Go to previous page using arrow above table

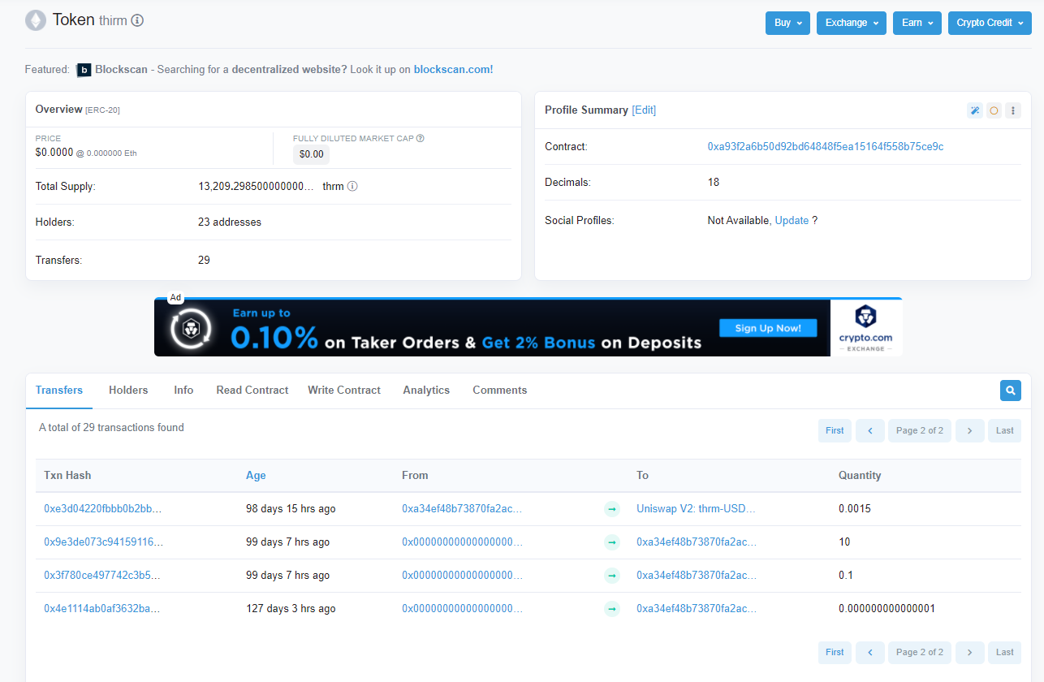point(870,430)
